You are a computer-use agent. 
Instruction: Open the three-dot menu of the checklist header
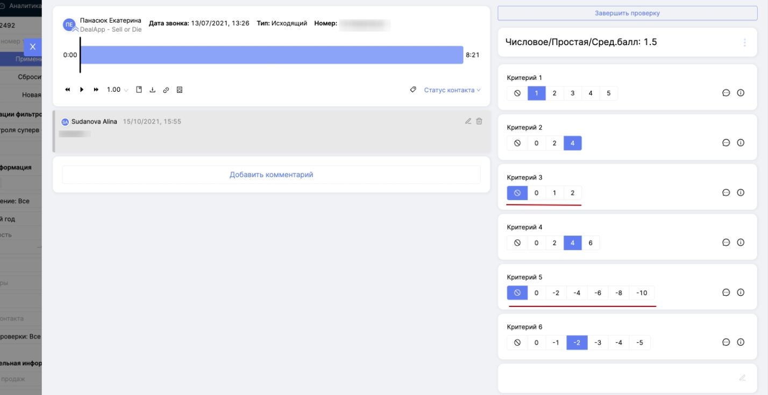pos(744,42)
